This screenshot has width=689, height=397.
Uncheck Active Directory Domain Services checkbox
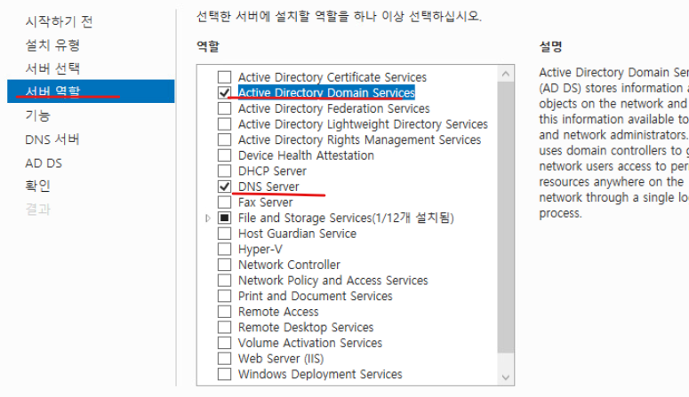click(225, 92)
